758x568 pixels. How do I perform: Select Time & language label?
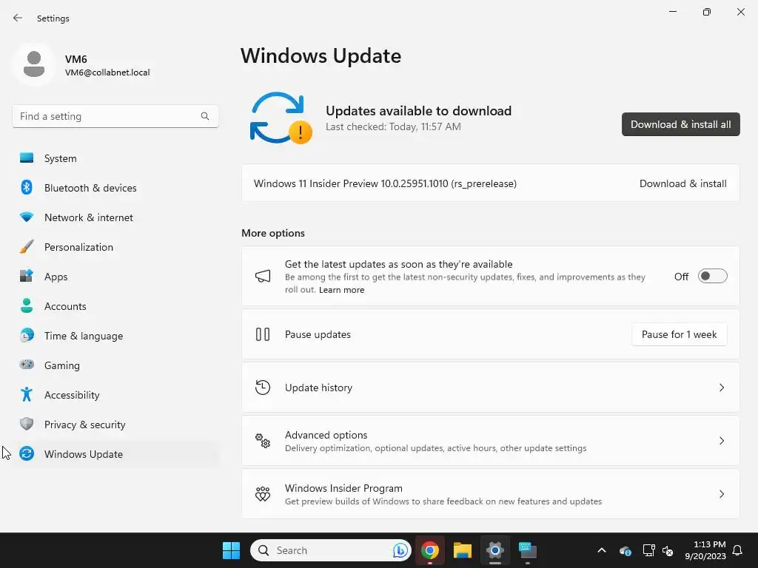84,336
